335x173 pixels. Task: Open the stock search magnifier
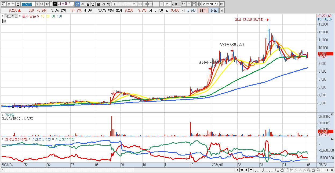click(42, 4)
